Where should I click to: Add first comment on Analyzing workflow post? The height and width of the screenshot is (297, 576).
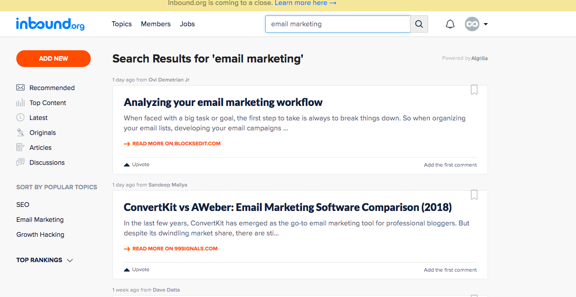[x=450, y=165]
